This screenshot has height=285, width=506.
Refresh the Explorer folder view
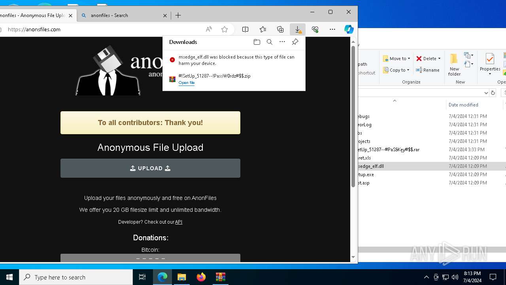[493, 93]
